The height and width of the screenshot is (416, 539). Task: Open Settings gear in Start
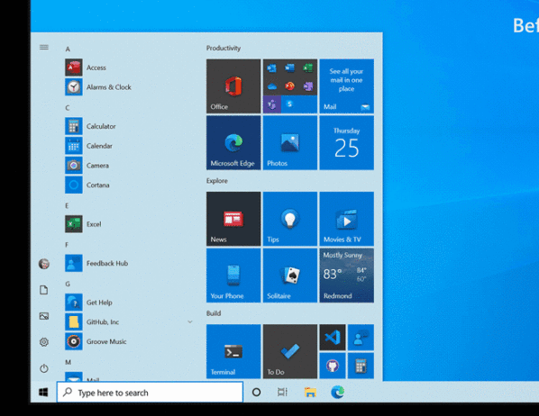tap(43, 342)
